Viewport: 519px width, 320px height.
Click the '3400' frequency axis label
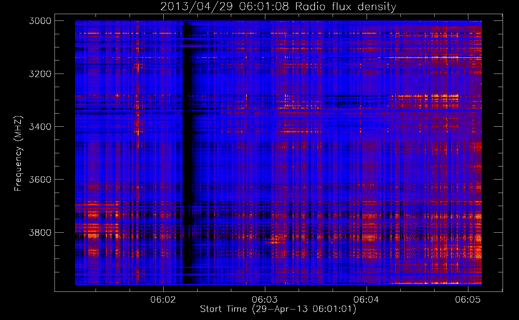pyautogui.click(x=40, y=127)
